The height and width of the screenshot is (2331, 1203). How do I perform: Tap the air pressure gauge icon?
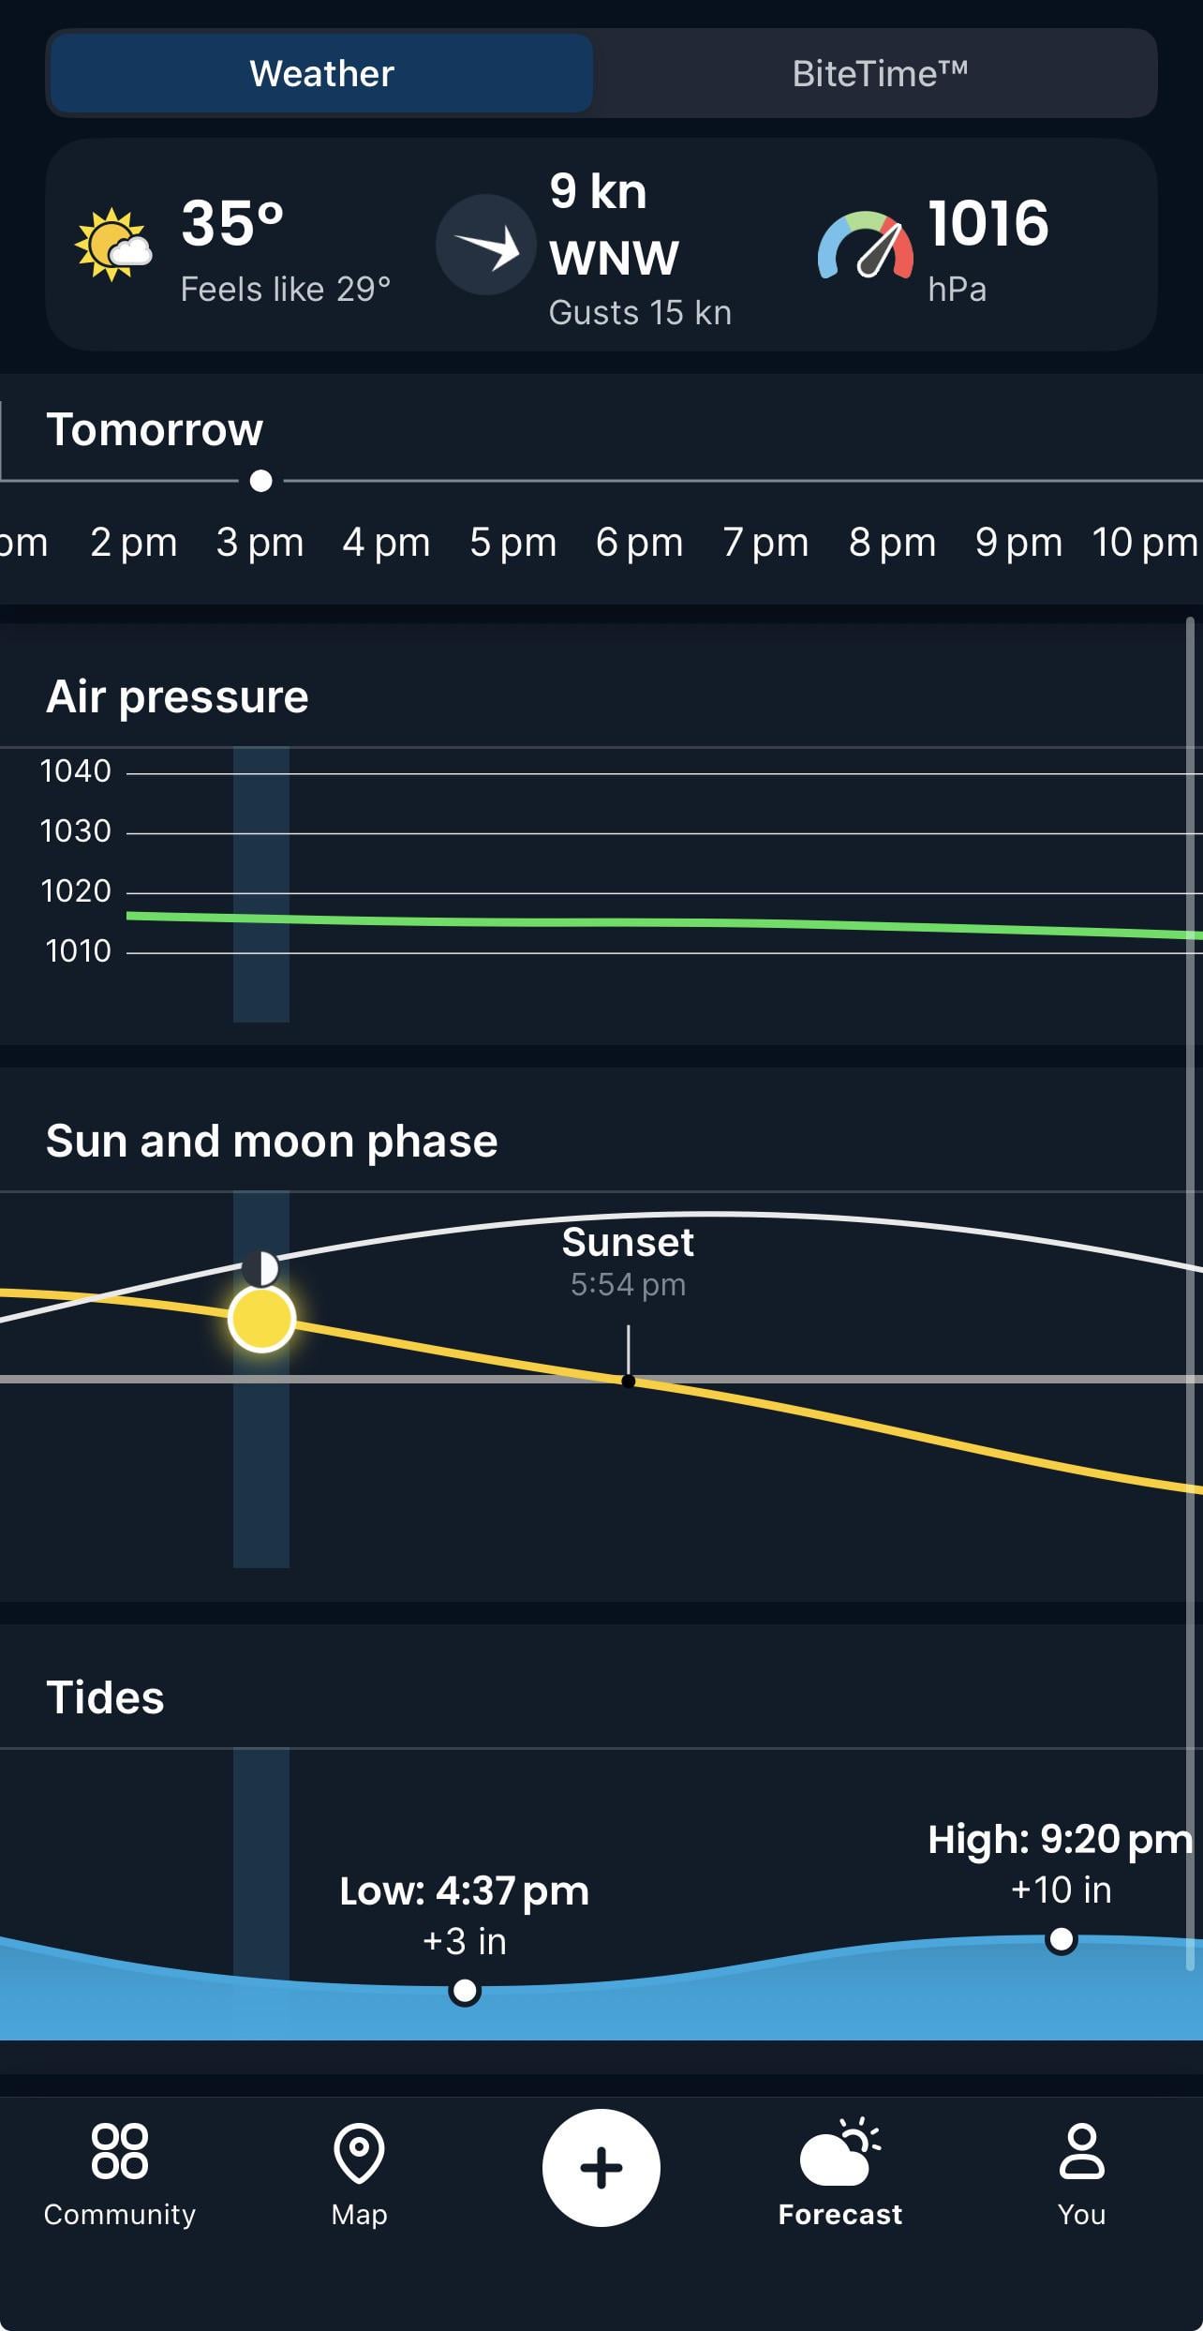865,246
